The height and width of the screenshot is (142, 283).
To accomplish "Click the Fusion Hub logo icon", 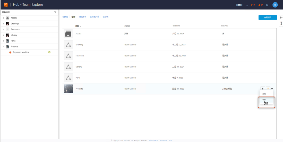I will pyautogui.click(x=6, y=5).
